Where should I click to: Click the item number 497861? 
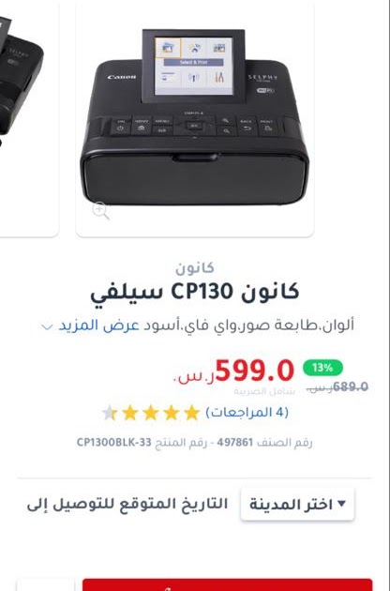click(x=234, y=442)
